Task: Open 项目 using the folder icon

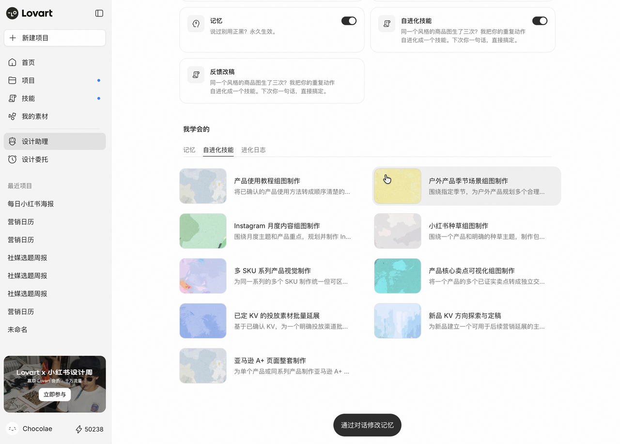Action: point(13,80)
